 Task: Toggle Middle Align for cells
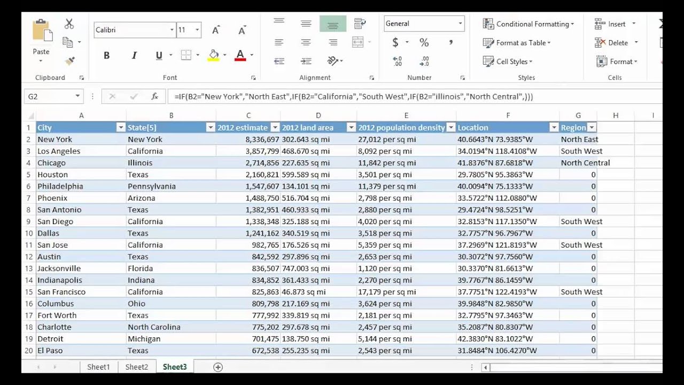click(x=306, y=23)
